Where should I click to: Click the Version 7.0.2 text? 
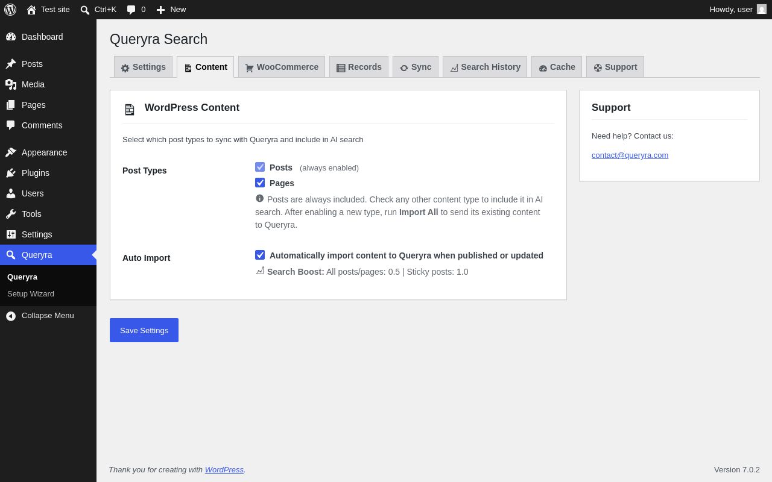point(737,469)
